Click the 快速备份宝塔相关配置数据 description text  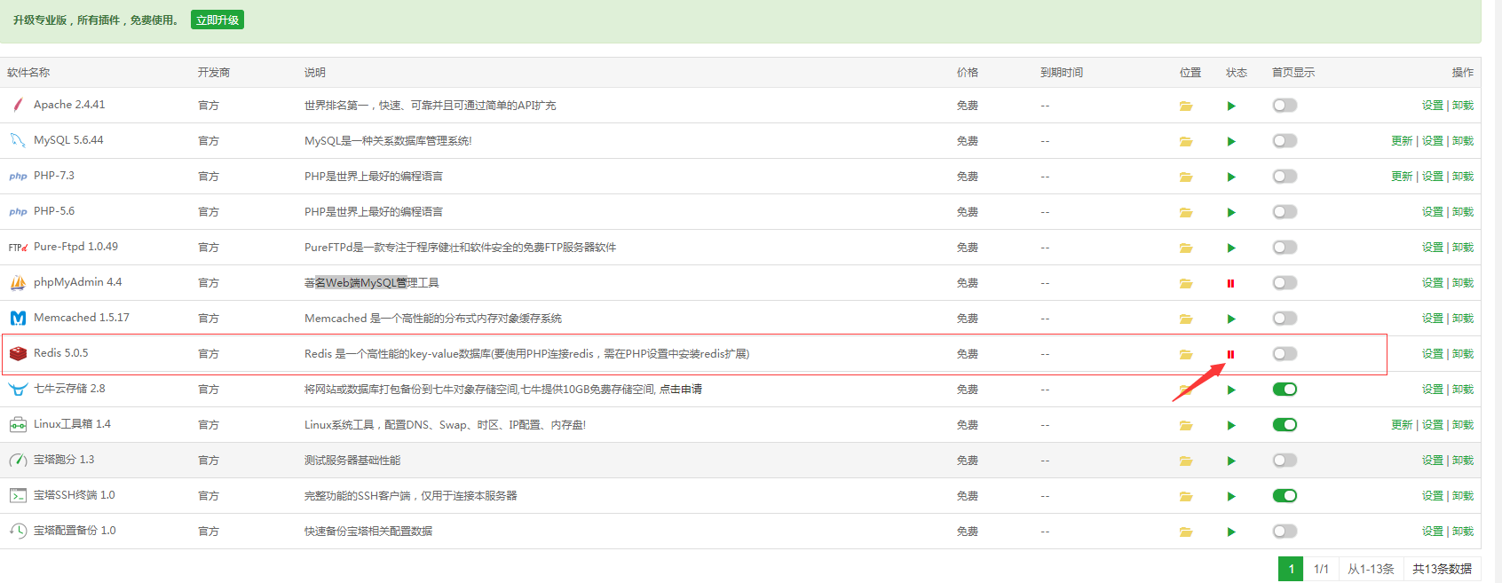[x=368, y=532]
